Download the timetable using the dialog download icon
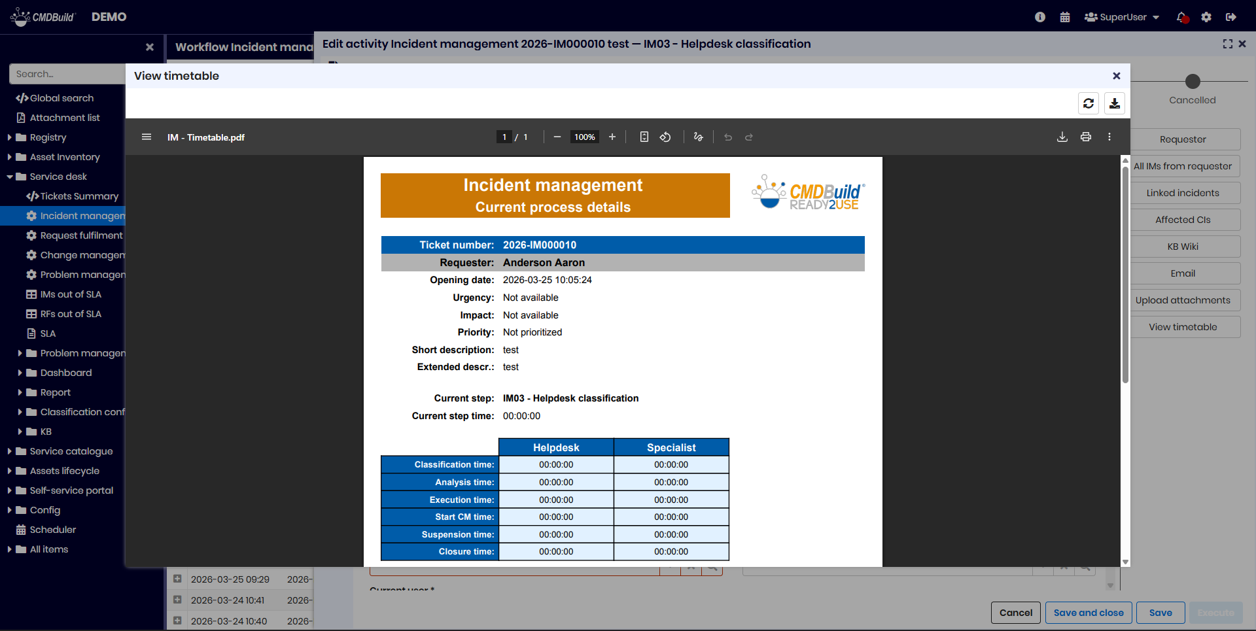The width and height of the screenshot is (1256, 631). 1115,103
